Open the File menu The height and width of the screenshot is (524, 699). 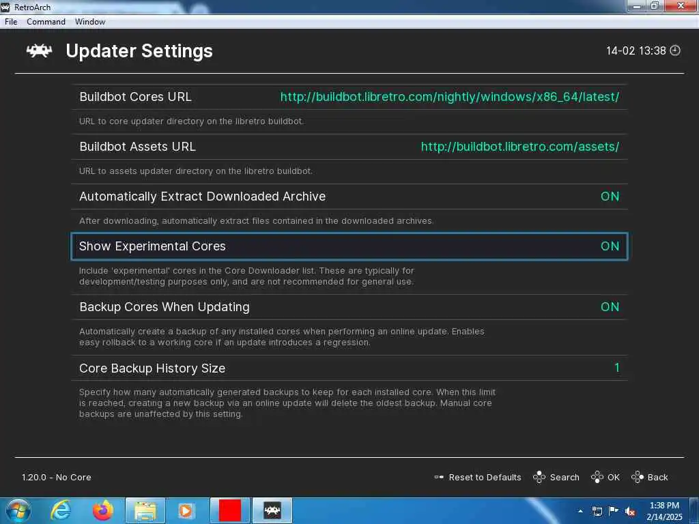pyautogui.click(x=11, y=22)
